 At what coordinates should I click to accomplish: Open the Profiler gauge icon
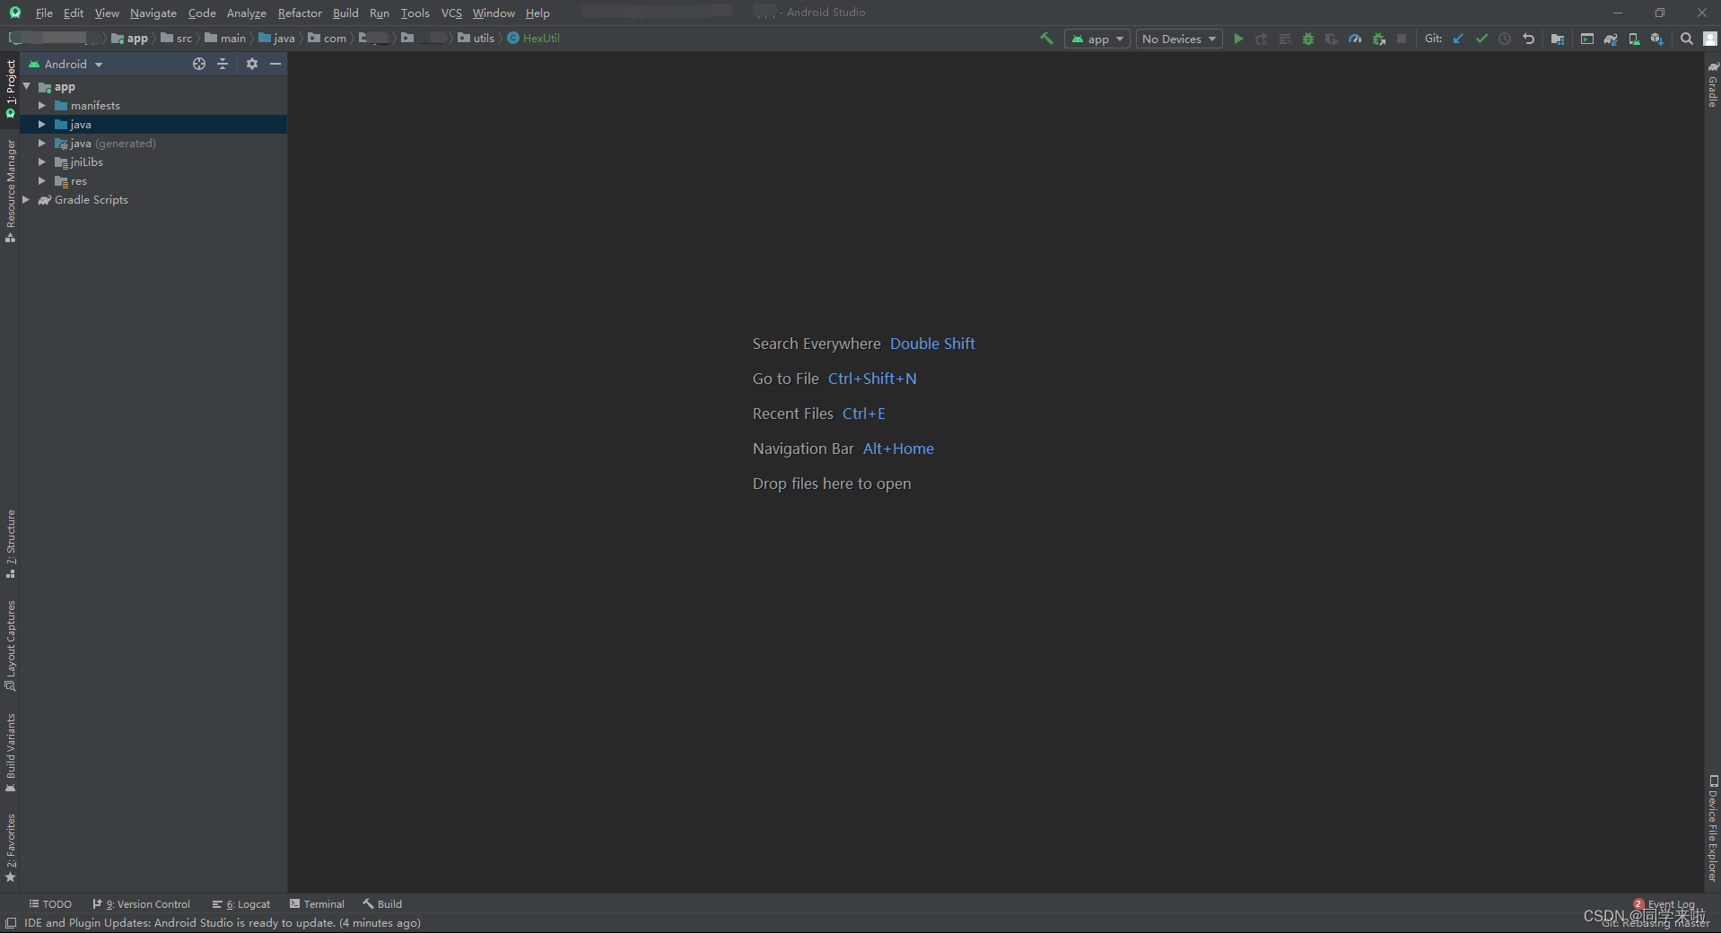point(1355,39)
